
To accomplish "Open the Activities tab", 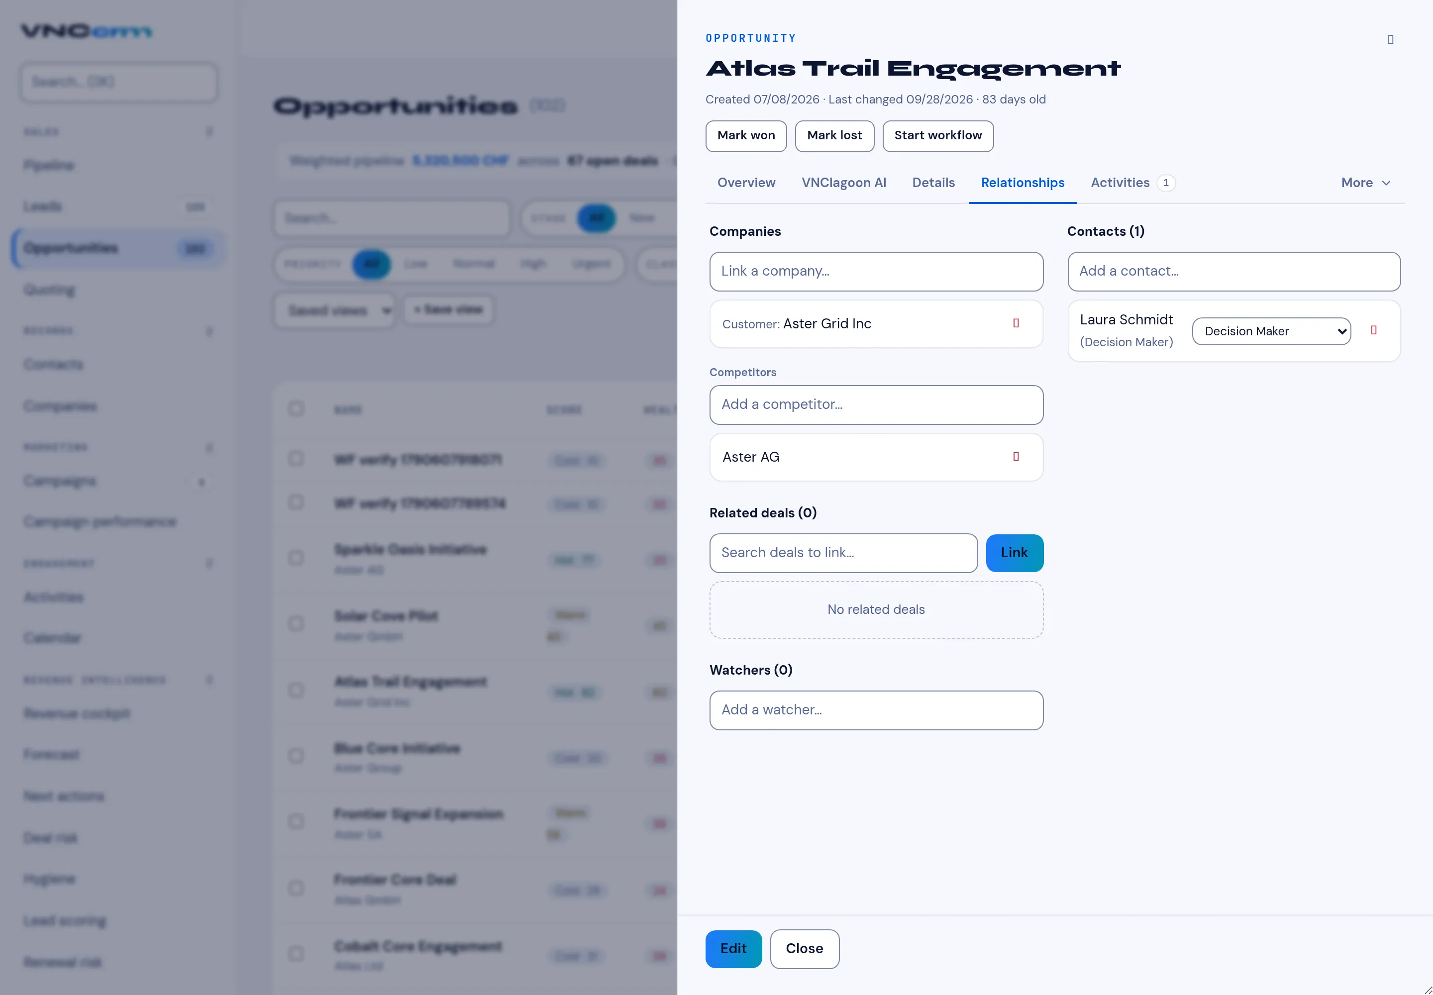I will tap(1132, 183).
